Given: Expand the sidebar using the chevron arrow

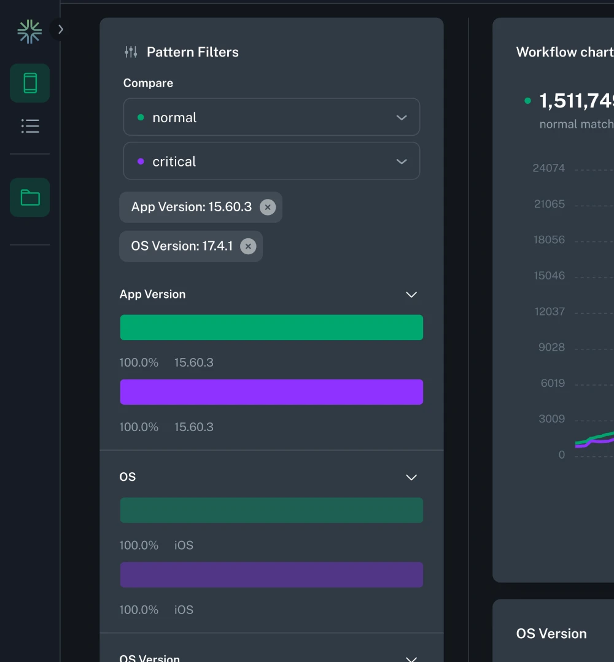Looking at the screenshot, I should click(60, 29).
